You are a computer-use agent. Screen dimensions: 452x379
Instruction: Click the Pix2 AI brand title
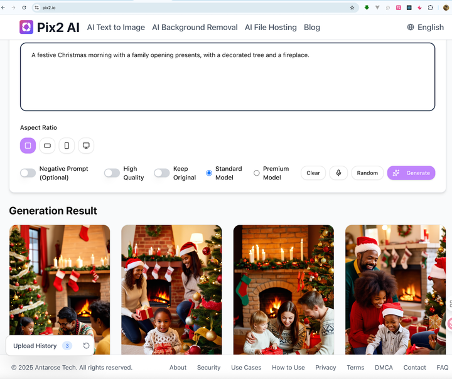[58, 28]
